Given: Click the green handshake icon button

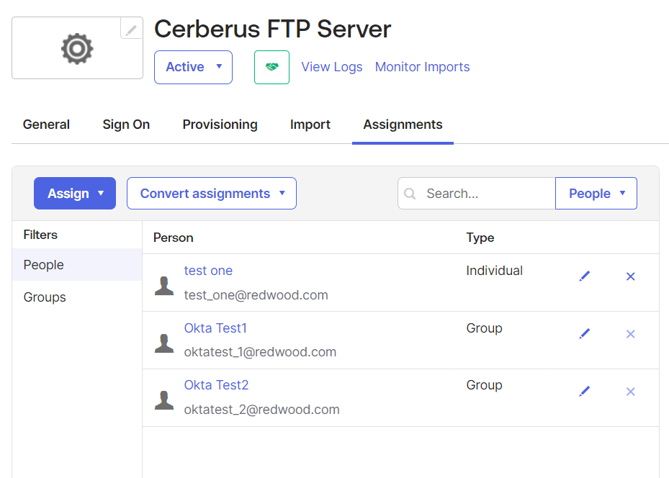Looking at the screenshot, I should click(271, 67).
